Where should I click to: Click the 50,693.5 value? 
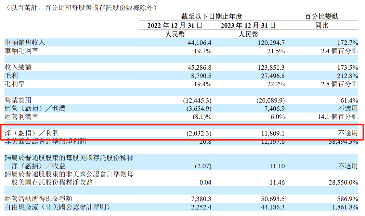click(273, 199)
